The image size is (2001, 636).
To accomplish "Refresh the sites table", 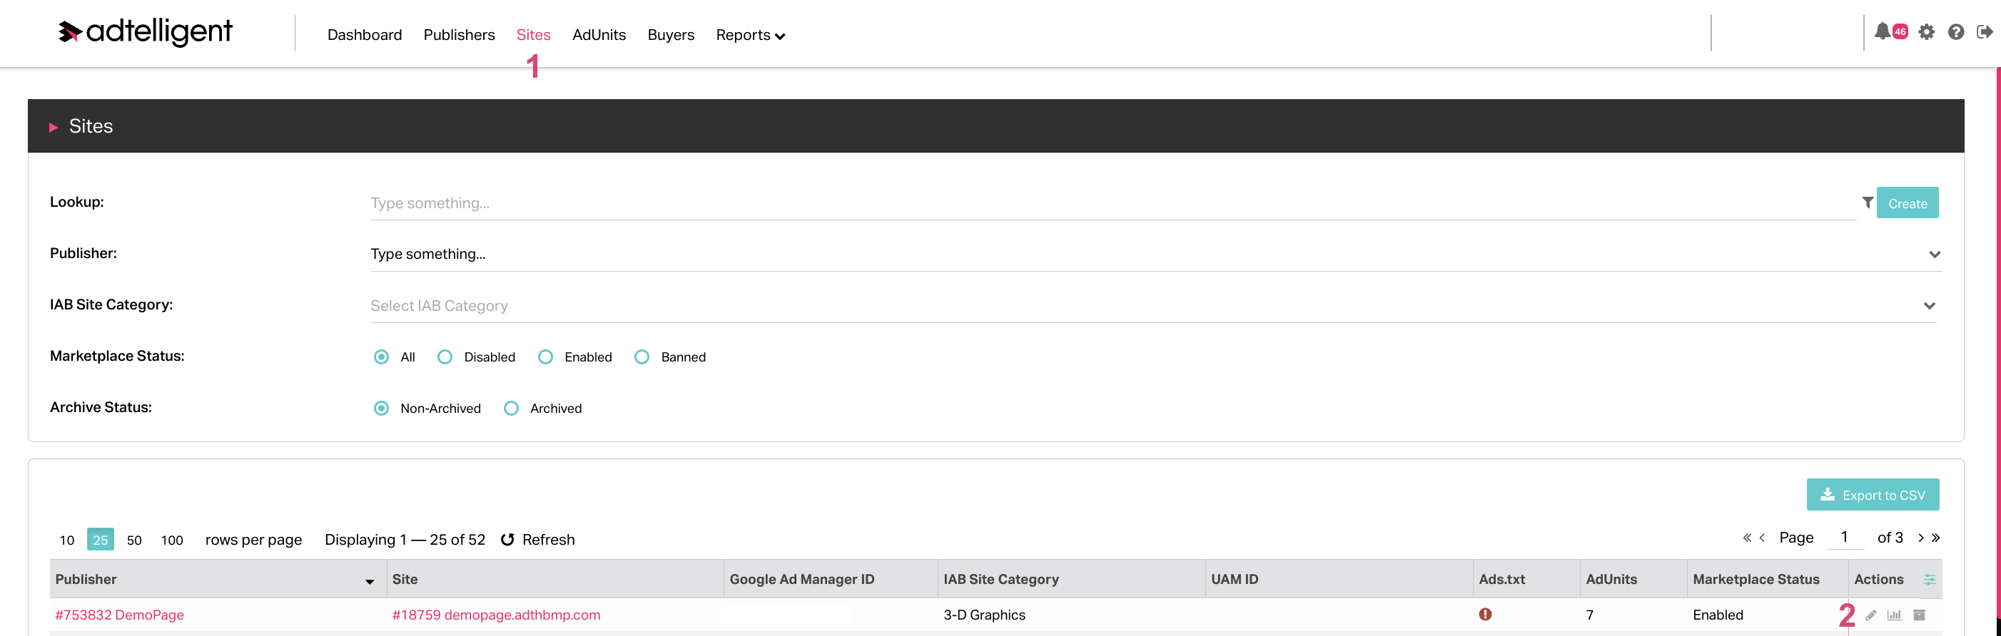I will [x=537, y=539].
